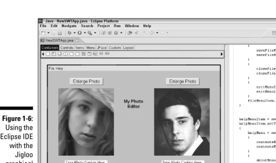This screenshot has width=276, height=163.
Task: Select the first blank Composite palette icon
Action: click(x=48, y=54)
